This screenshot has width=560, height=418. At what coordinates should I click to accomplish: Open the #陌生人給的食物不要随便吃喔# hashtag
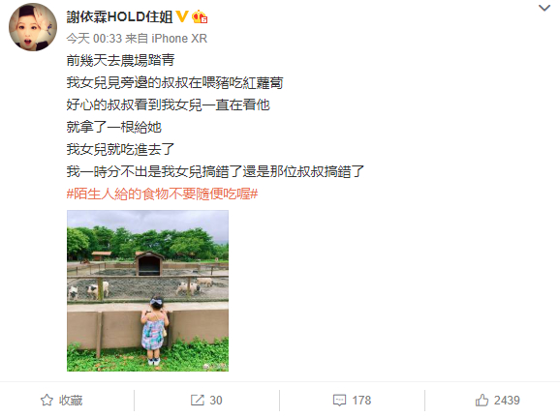162,194
